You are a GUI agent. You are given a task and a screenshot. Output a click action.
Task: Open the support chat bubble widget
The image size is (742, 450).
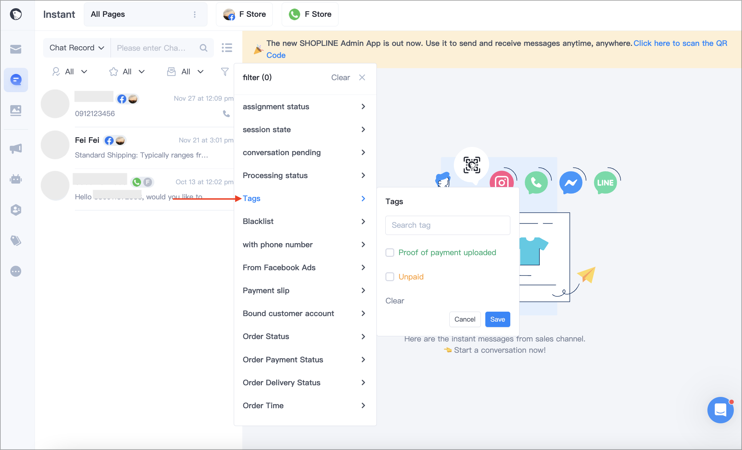720,410
